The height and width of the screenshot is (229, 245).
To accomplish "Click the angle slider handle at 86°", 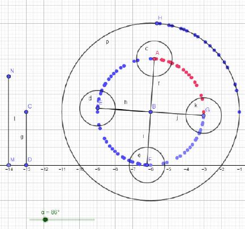I will (45, 219).
